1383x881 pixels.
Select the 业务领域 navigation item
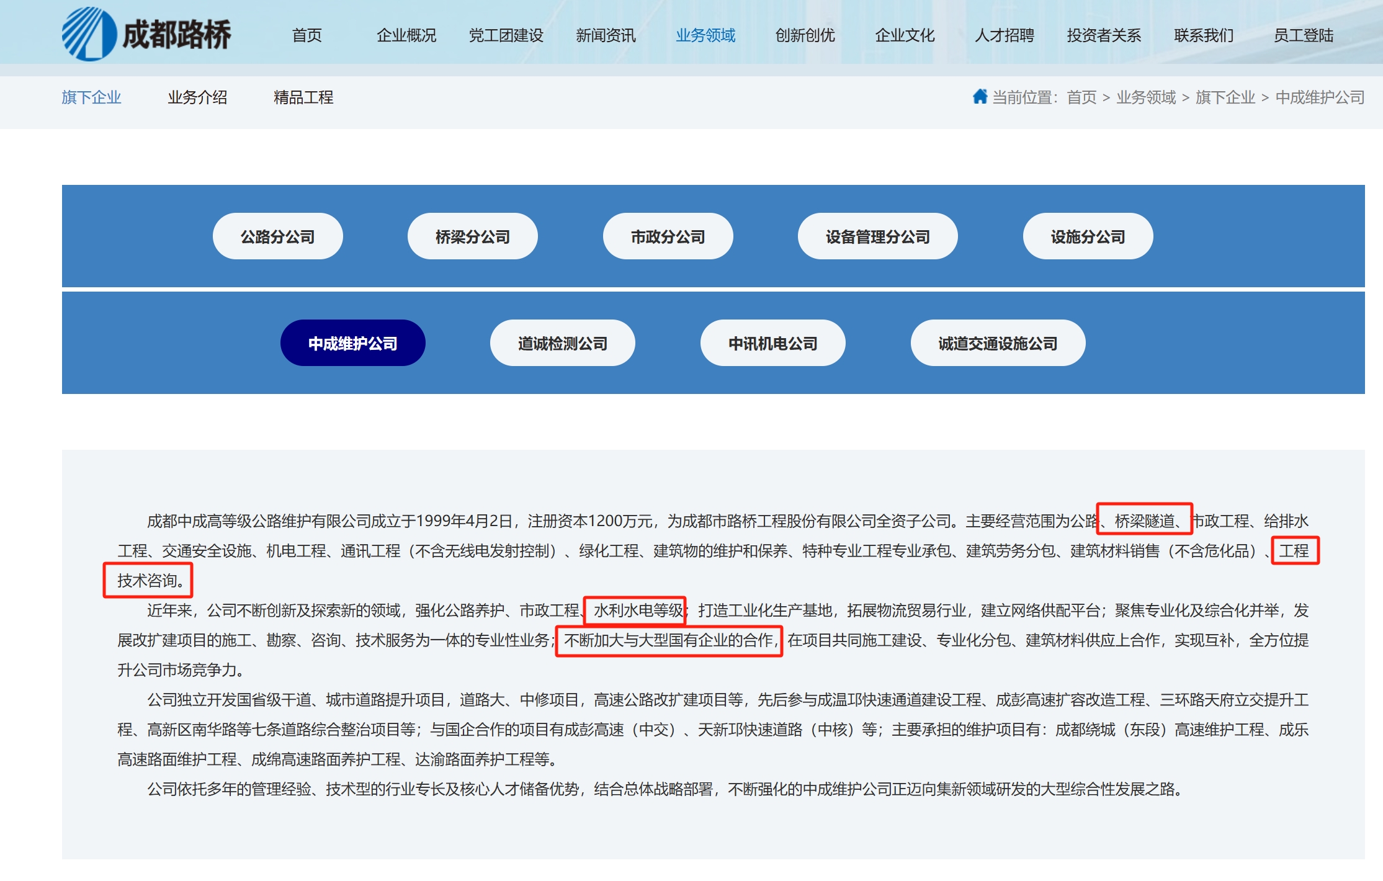click(x=705, y=35)
